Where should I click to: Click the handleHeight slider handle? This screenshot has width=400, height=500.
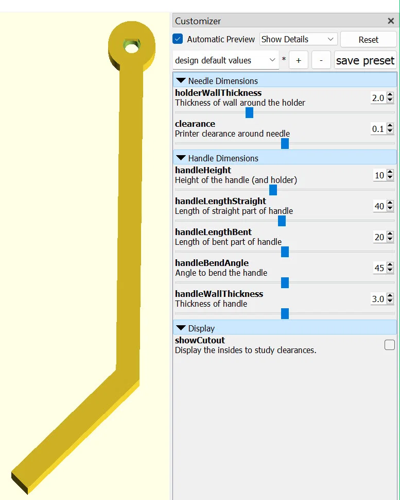pos(273,190)
